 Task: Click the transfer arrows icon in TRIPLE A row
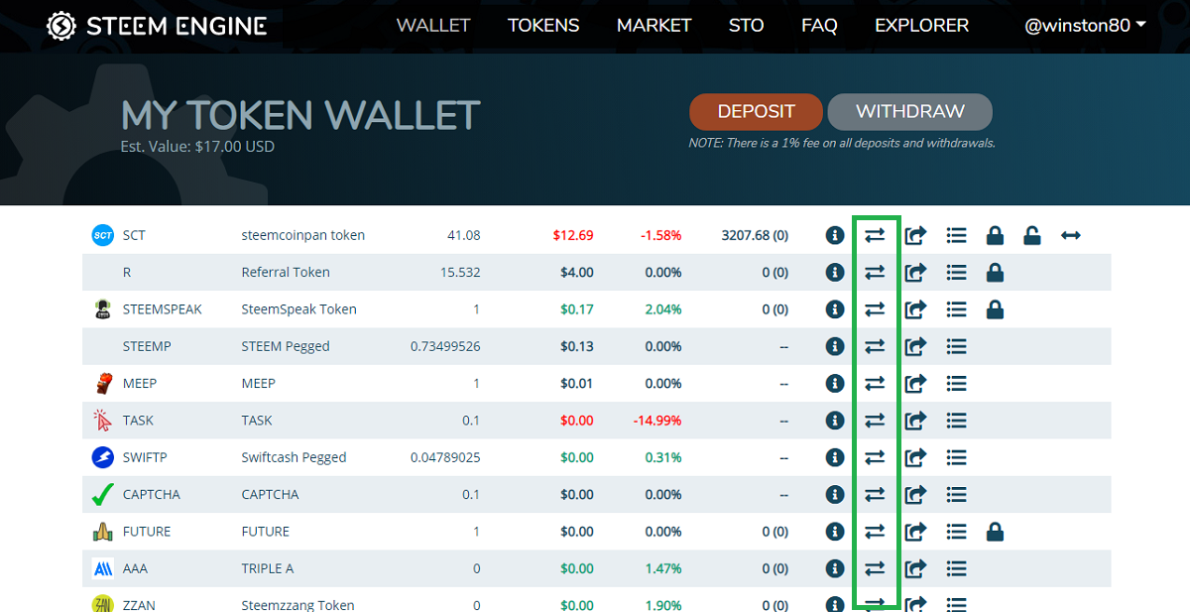coord(875,568)
